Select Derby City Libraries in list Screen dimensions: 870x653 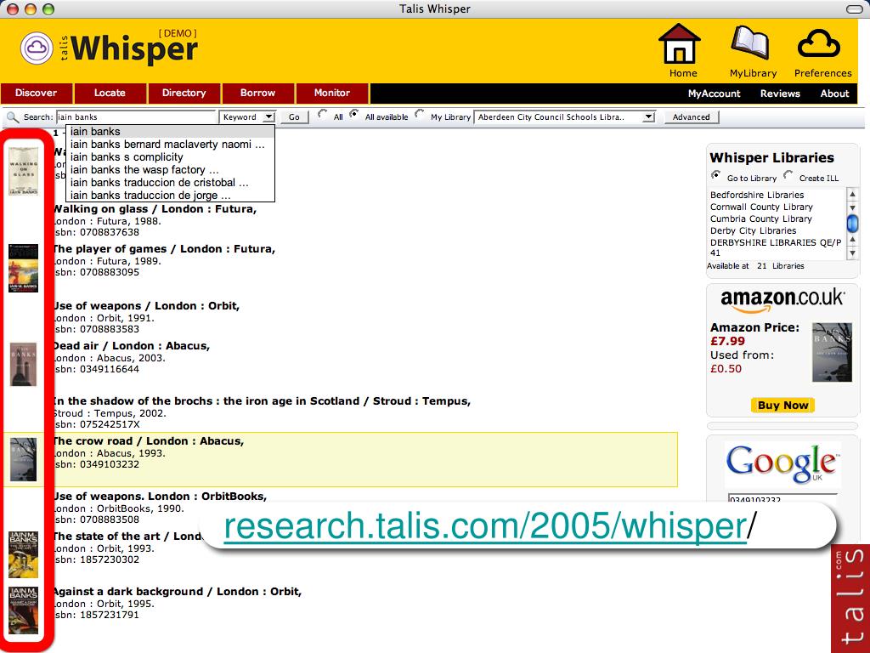753,230
